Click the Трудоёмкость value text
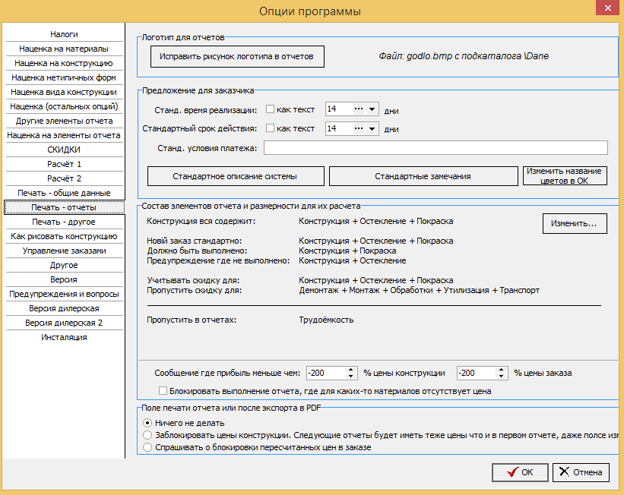 [x=326, y=320]
